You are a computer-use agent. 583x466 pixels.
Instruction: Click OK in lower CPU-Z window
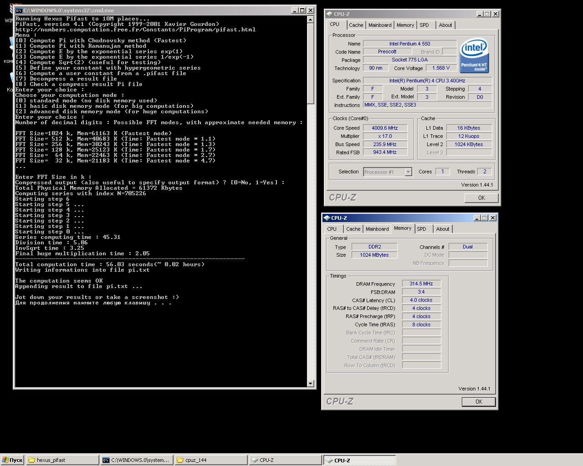click(479, 402)
